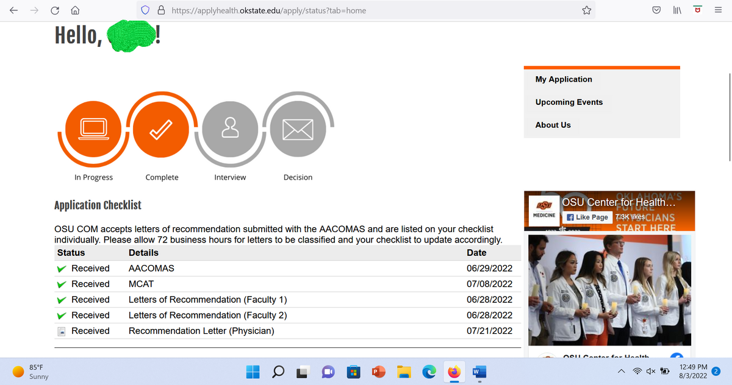Click the Date column header
732x385 pixels.
476,253
